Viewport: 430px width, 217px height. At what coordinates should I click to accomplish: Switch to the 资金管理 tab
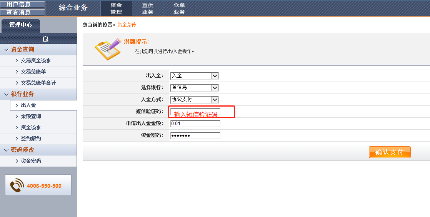pos(116,8)
